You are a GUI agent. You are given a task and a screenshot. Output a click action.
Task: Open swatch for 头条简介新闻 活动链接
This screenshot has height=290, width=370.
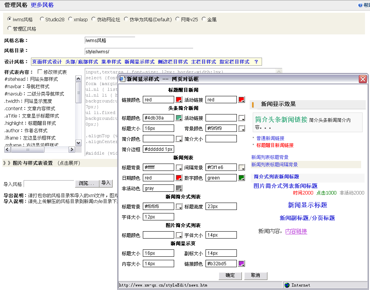point(242,118)
